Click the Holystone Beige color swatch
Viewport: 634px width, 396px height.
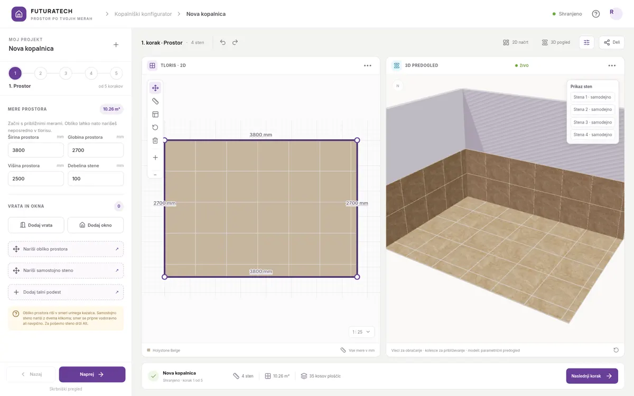(148, 350)
